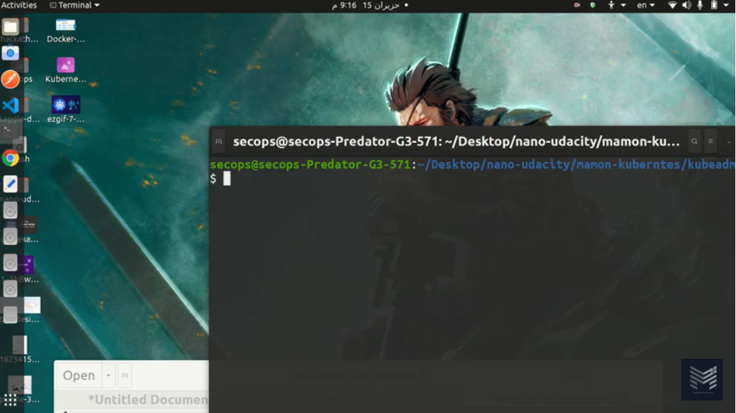Select the Terminal icon in the dock
Image resolution: width=736 pixels, height=413 pixels.
10,132
